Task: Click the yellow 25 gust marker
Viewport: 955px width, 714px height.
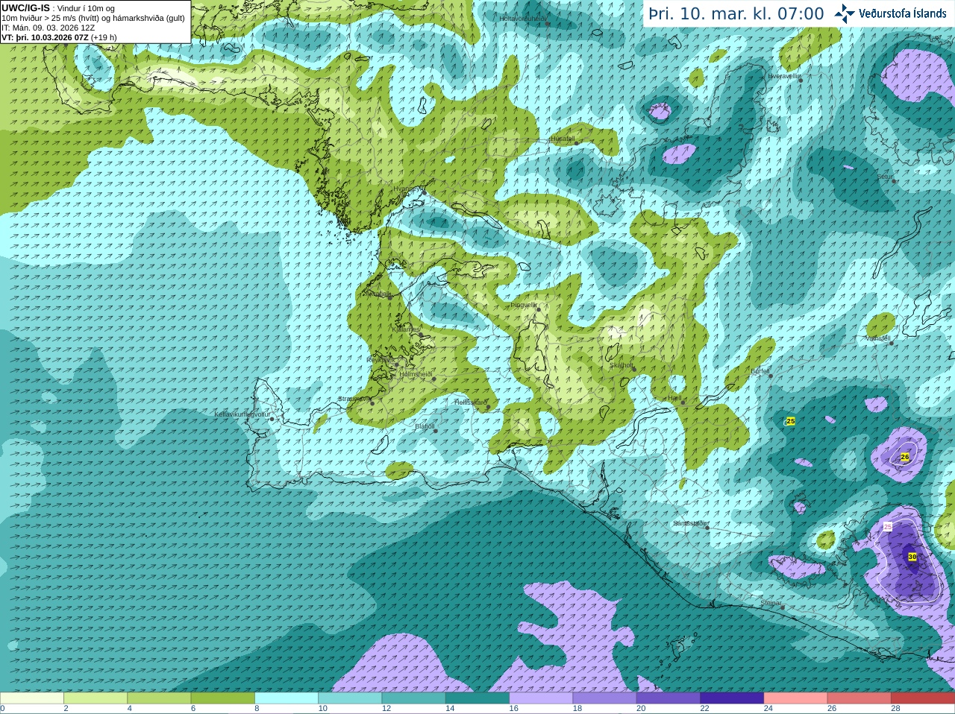Action: pyautogui.click(x=791, y=421)
